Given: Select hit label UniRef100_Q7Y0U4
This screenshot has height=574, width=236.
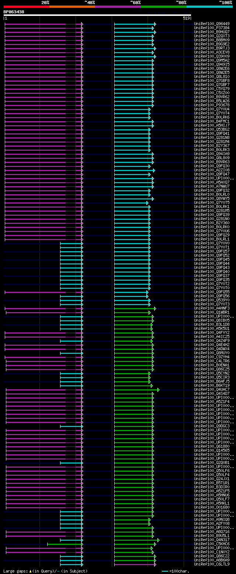Looking at the screenshot, I should coord(212,109).
